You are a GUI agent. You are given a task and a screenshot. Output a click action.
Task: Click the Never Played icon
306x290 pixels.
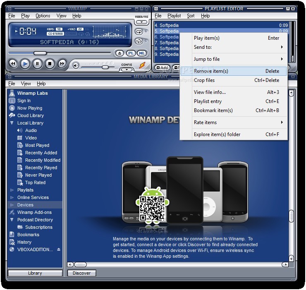(20, 175)
